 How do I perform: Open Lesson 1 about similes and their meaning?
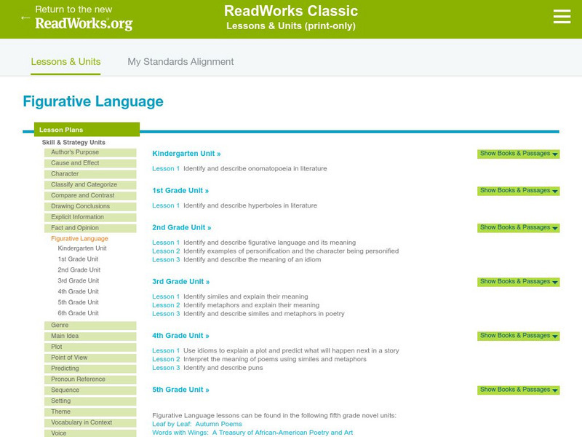pos(166,296)
